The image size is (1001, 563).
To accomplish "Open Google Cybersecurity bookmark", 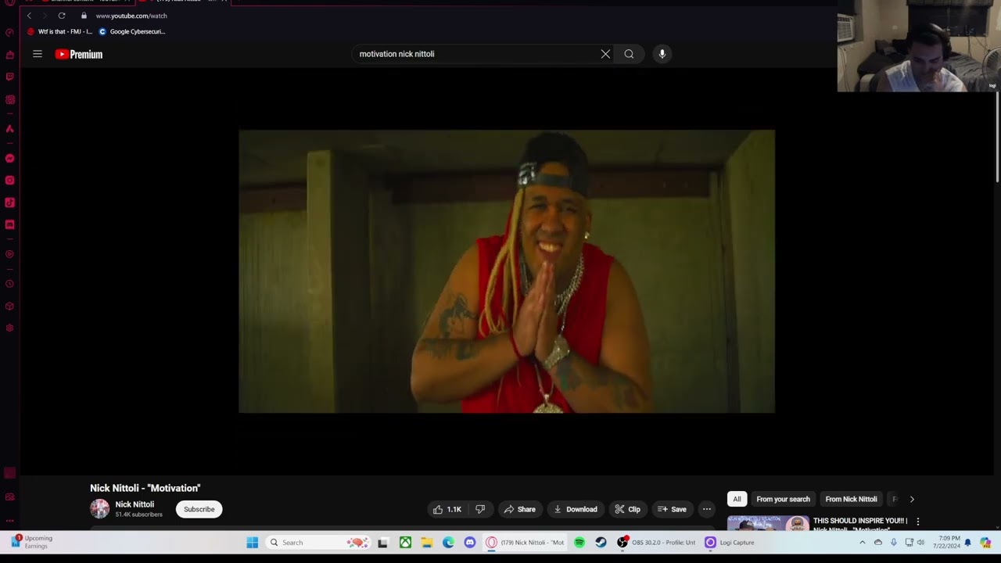I will [132, 32].
